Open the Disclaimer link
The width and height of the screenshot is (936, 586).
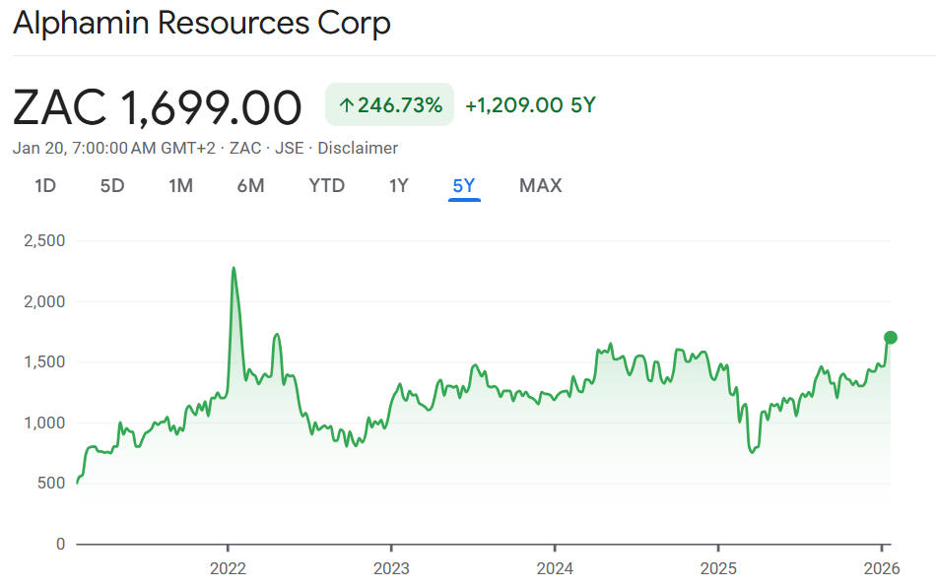coord(358,148)
